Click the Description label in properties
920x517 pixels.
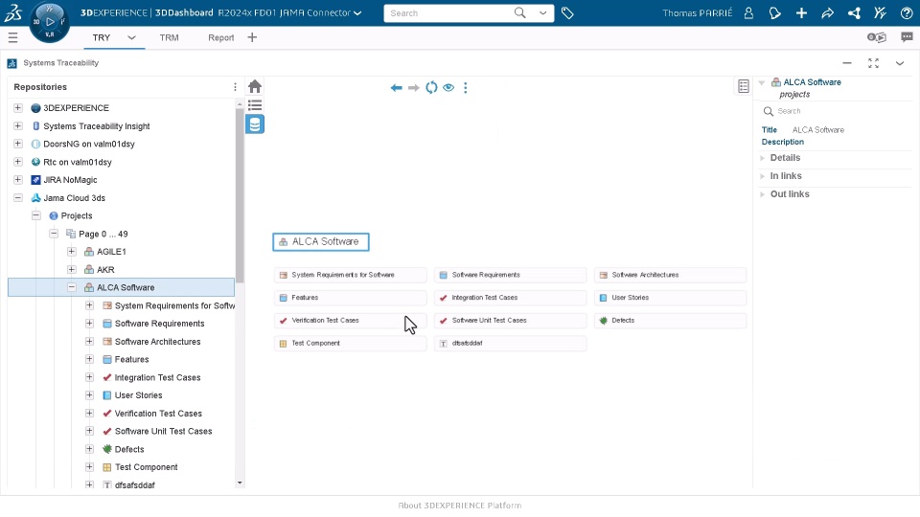point(783,142)
